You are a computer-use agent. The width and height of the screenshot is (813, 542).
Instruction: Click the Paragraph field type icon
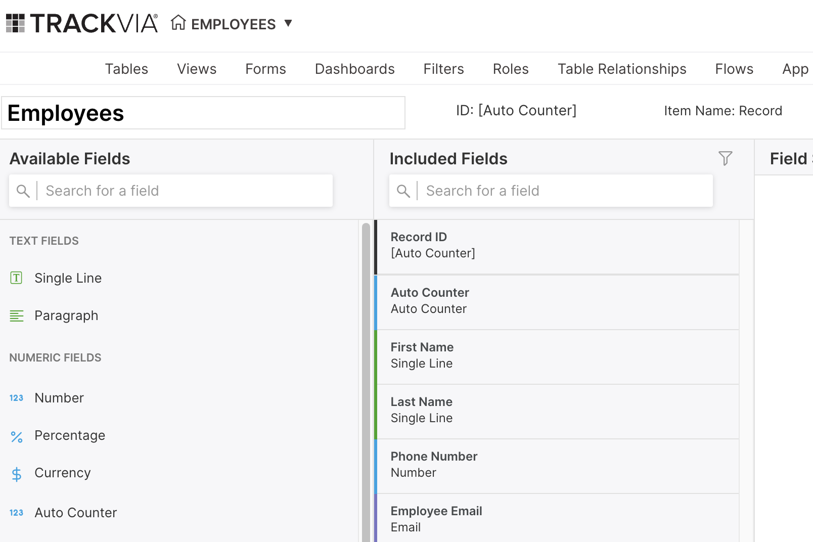click(17, 316)
